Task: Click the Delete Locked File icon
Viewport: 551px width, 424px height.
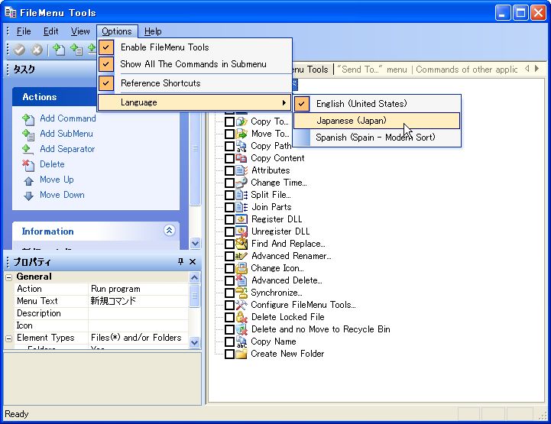Action: (x=241, y=317)
